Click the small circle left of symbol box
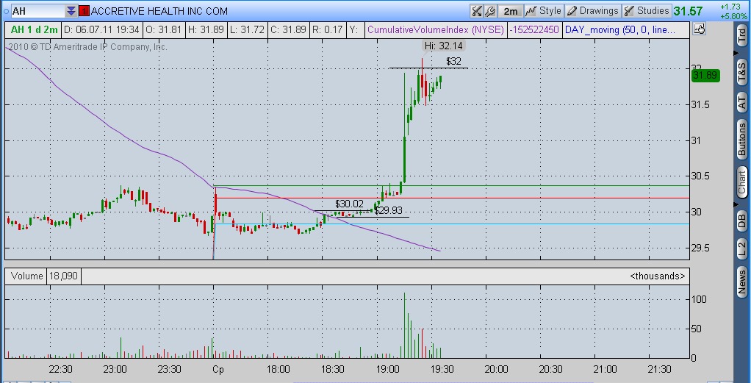751x383 pixels. click(x=6, y=10)
